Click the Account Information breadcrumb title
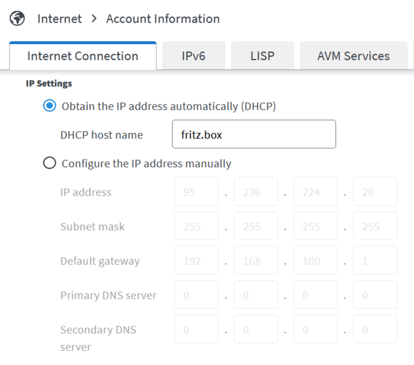 click(x=162, y=19)
